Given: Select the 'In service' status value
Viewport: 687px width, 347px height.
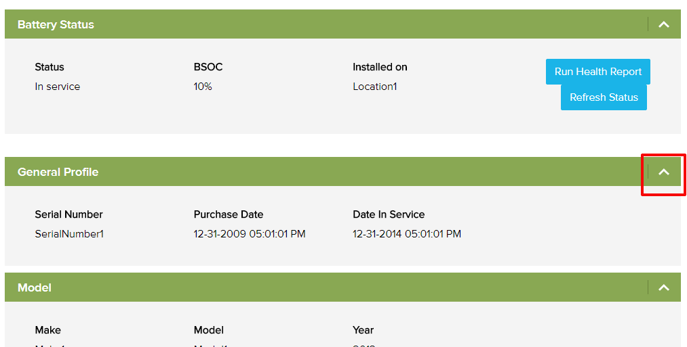Looking at the screenshot, I should [x=57, y=87].
